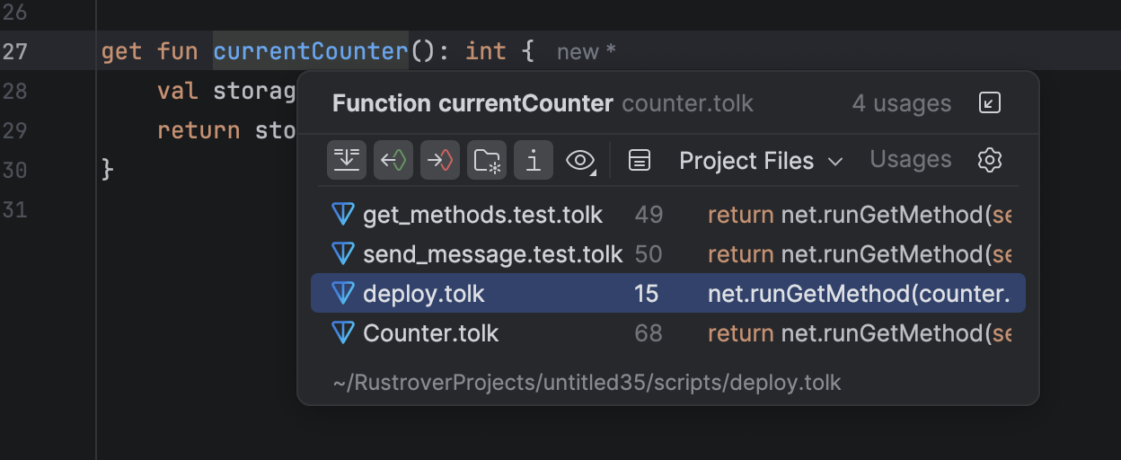The image size is (1121, 460).
Task: Click the TON icon beside Counter.tolk
Action: (343, 333)
